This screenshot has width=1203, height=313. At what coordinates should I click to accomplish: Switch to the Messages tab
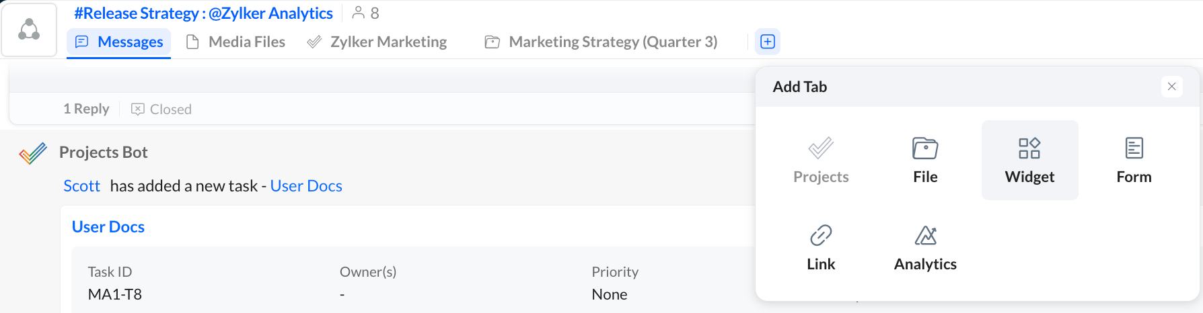tap(119, 42)
